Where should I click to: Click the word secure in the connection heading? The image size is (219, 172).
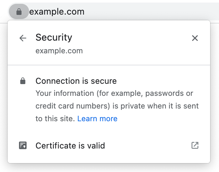tap(105, 81)
